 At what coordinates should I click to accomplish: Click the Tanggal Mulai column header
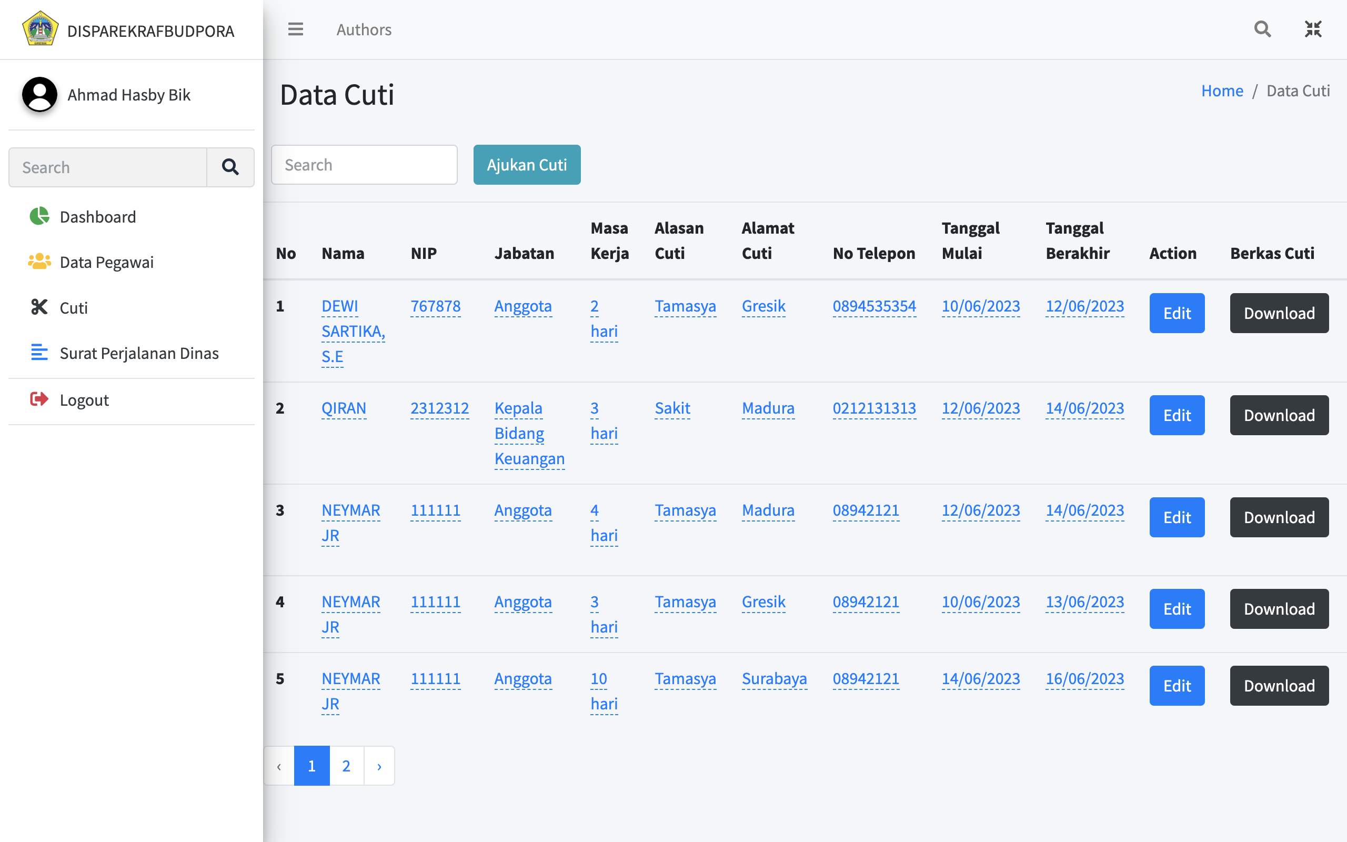(970, 240)
